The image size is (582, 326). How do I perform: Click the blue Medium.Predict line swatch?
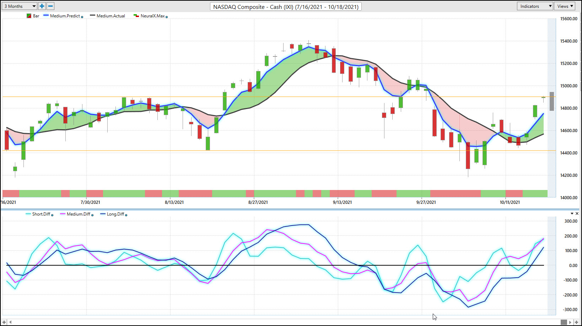(x=46, y=16)
